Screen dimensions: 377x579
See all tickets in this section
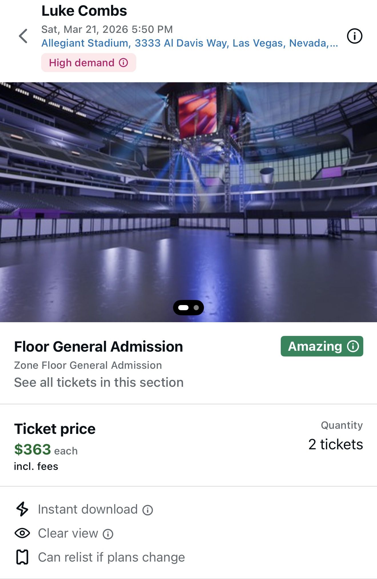[99, 382]
